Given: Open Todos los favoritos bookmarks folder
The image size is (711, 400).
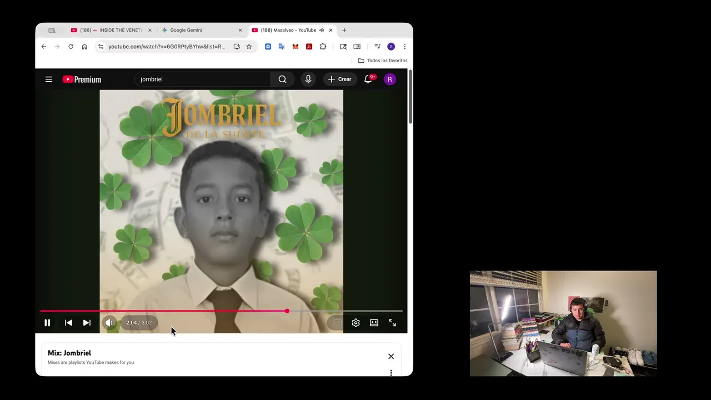Looking at the screenshot, I should (x=383, y=61).
